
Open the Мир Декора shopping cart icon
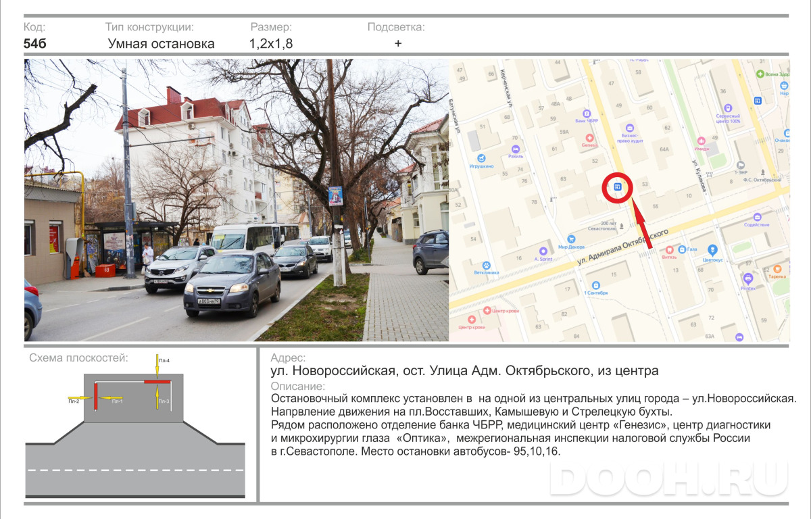pos(572,239)
